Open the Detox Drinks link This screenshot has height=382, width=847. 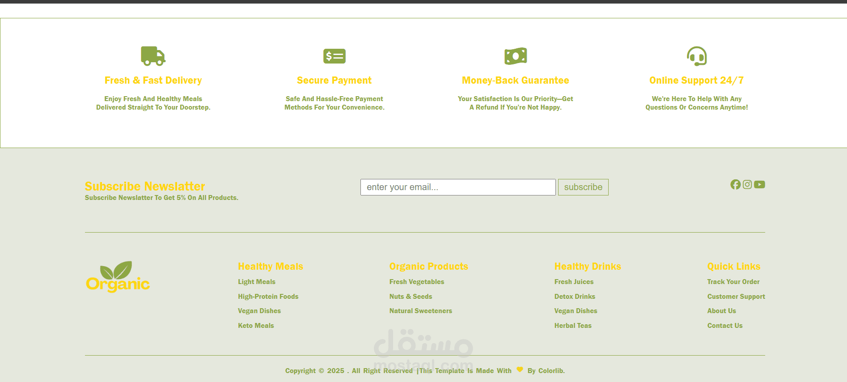[x=575, y=297]
